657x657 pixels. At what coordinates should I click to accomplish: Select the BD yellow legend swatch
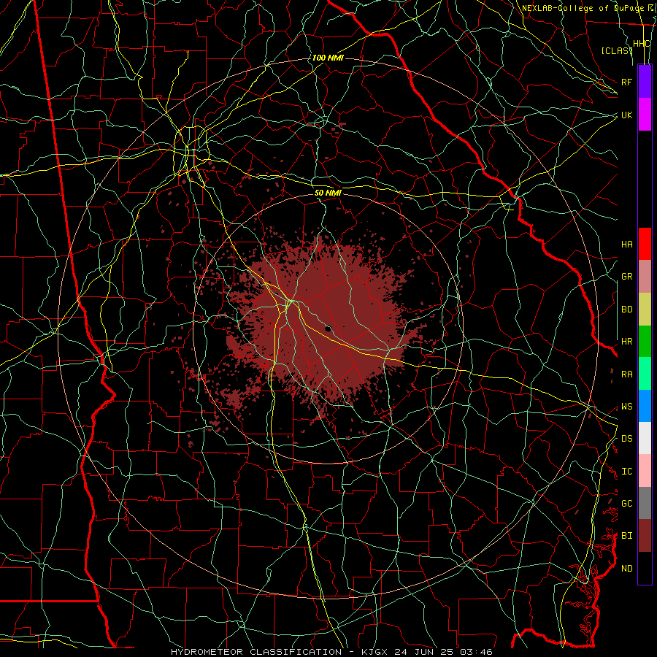pos(645,310)
